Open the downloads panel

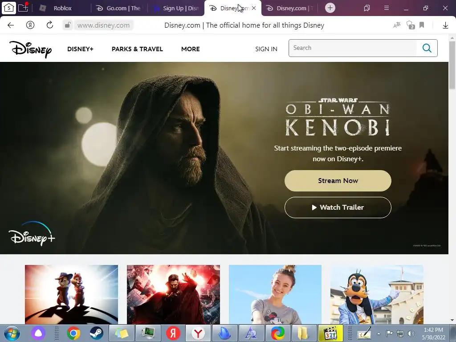(445, 25)
